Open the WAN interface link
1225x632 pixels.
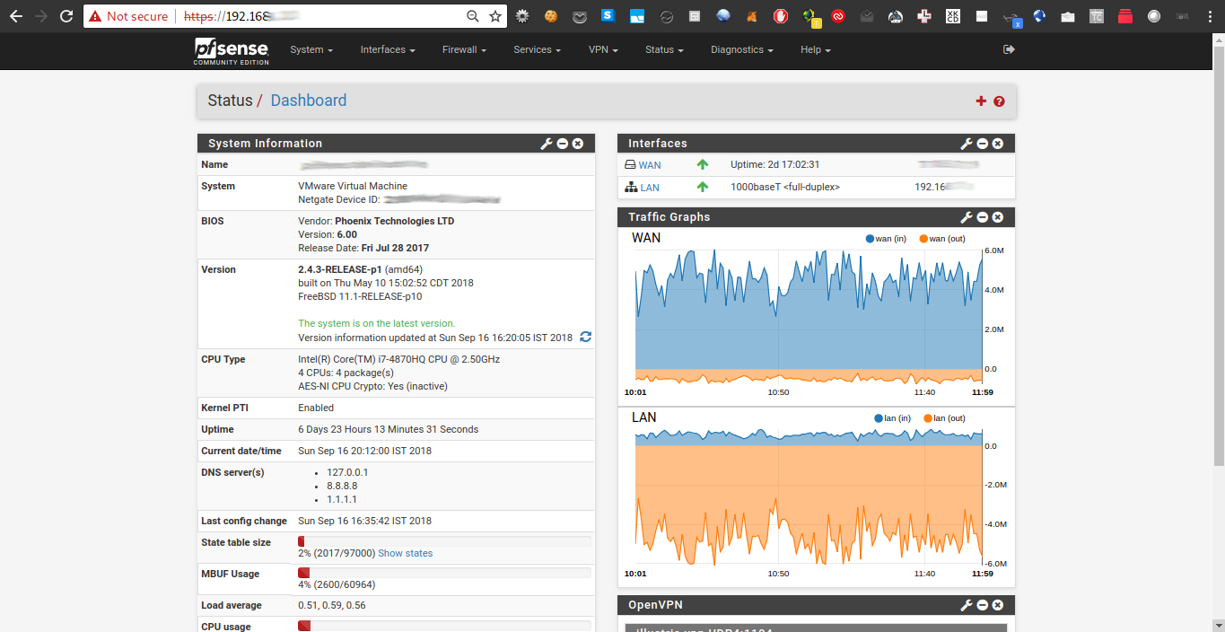point(650,165)
